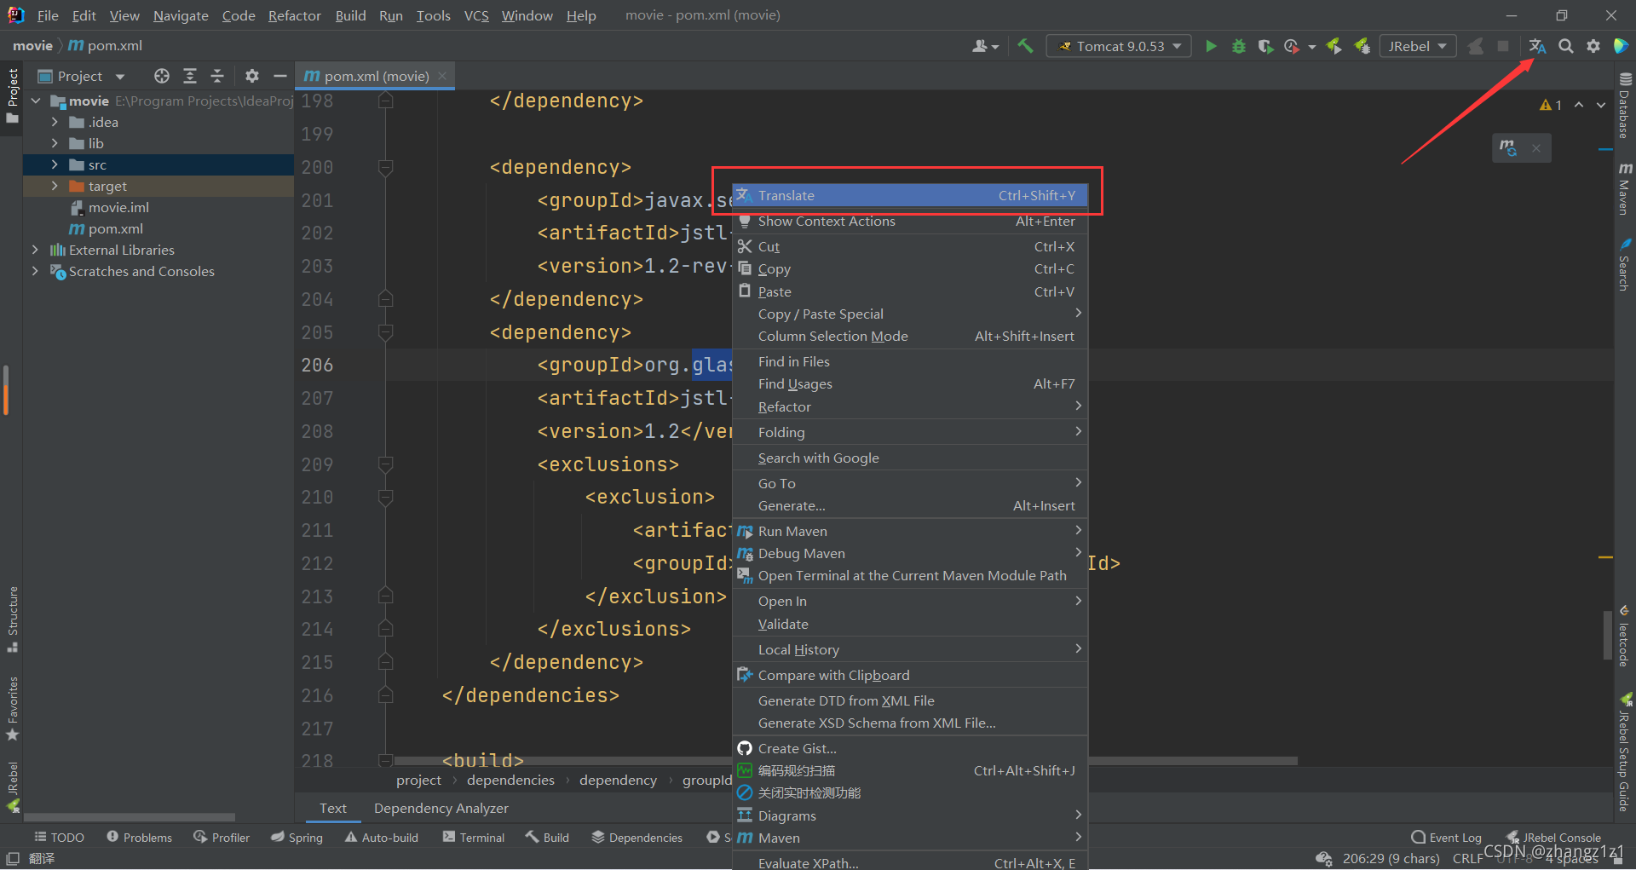The height and width of the screenshot is (870, 1636).
Task: Open IDE settings gear icon in toolbar
Action: (1593, 46)
